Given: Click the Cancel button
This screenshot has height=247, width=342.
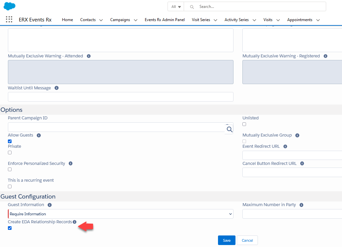Looking at the screenshot, I should pyautogui.click(x=247, y=240).
